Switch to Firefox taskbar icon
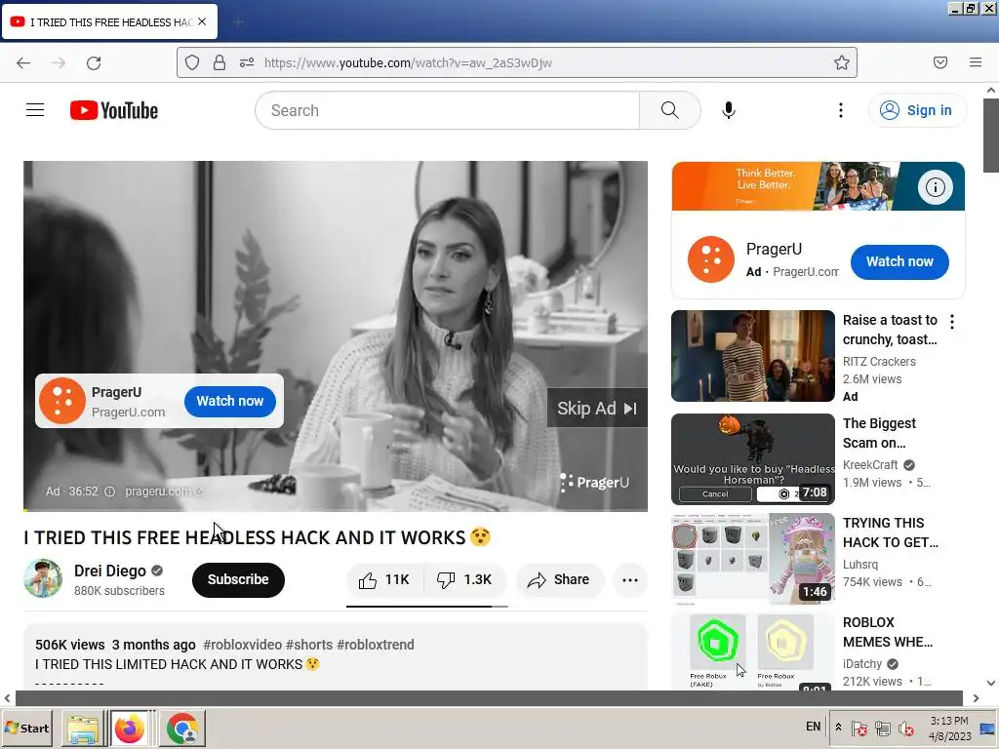This screenshot has width=999, height=749. 131,728
